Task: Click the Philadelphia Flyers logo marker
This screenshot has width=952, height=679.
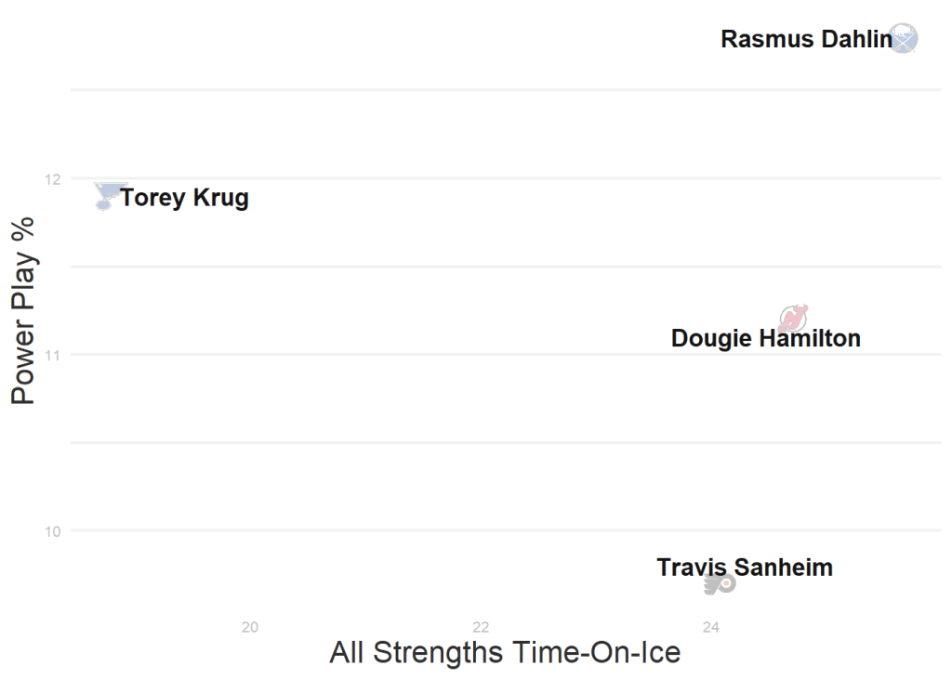Action: (720, 583)
